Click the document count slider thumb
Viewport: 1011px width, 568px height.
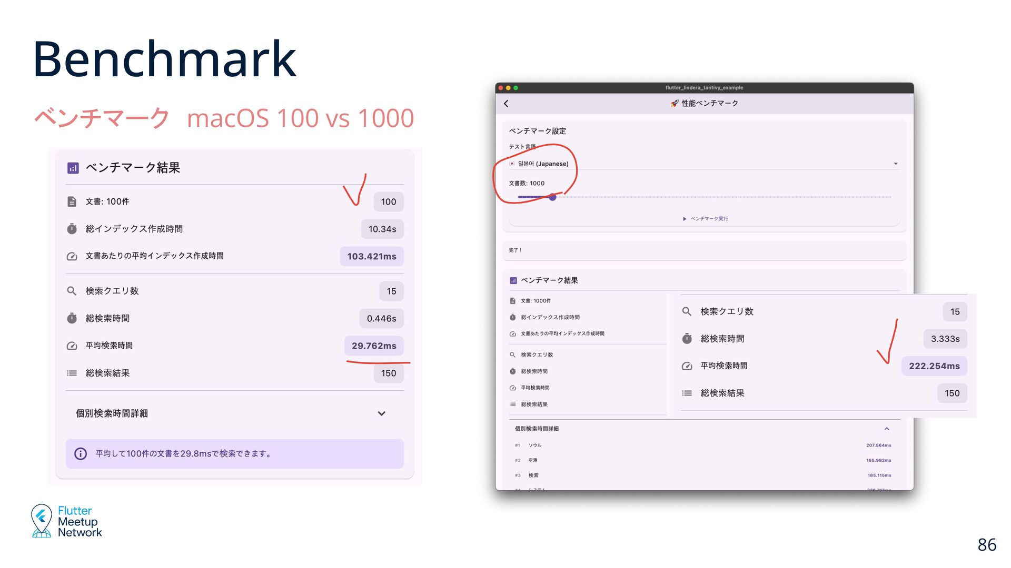[552, 197]
